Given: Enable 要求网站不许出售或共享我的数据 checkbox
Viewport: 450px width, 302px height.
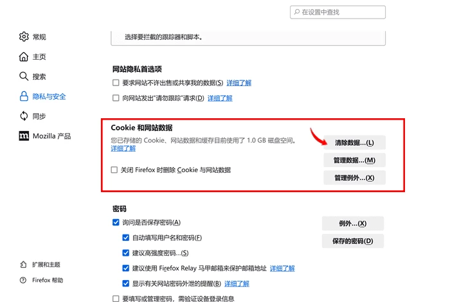Looking at the screenshot, I should [x=116, y=83].
